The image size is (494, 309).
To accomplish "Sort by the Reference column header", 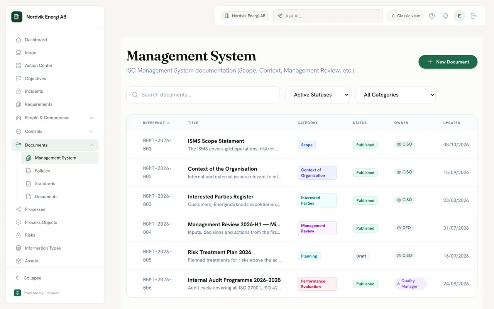I will click(x=156, y=123).
